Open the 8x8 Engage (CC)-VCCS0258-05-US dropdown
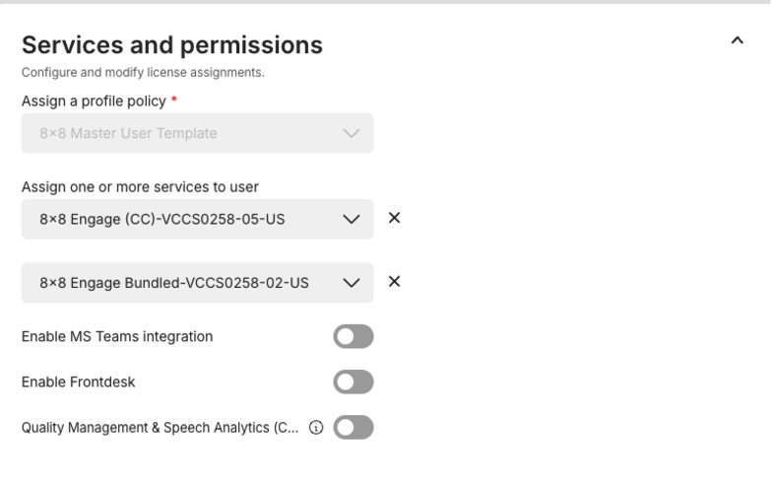The image size is (773, 487). [197, 219]
